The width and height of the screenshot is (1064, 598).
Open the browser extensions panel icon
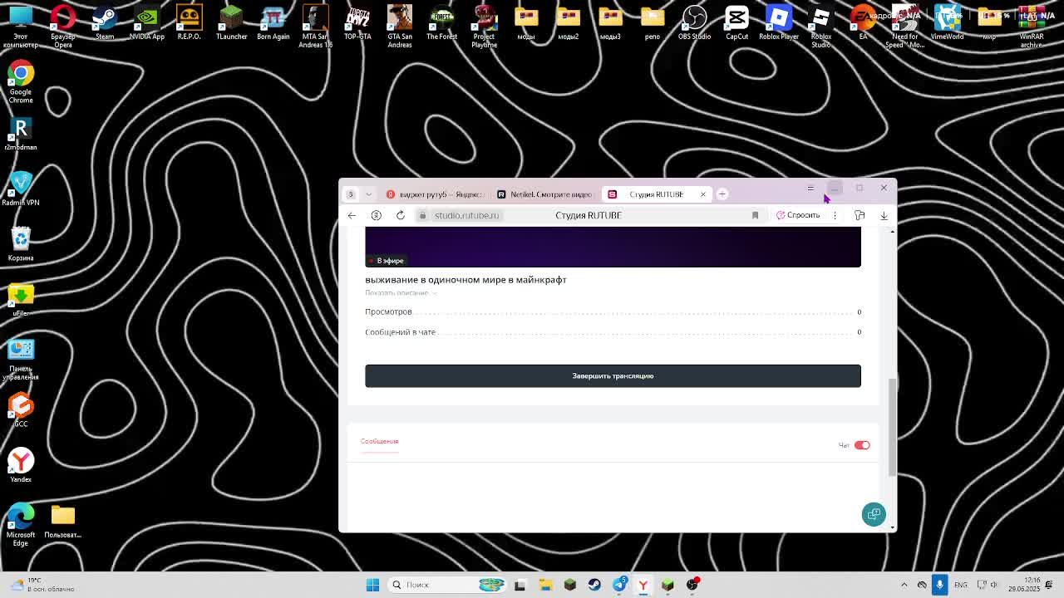pos(860,215)
